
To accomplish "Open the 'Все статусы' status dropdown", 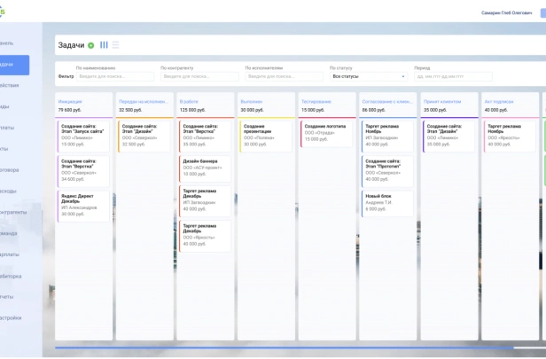I will click(369, 76).
